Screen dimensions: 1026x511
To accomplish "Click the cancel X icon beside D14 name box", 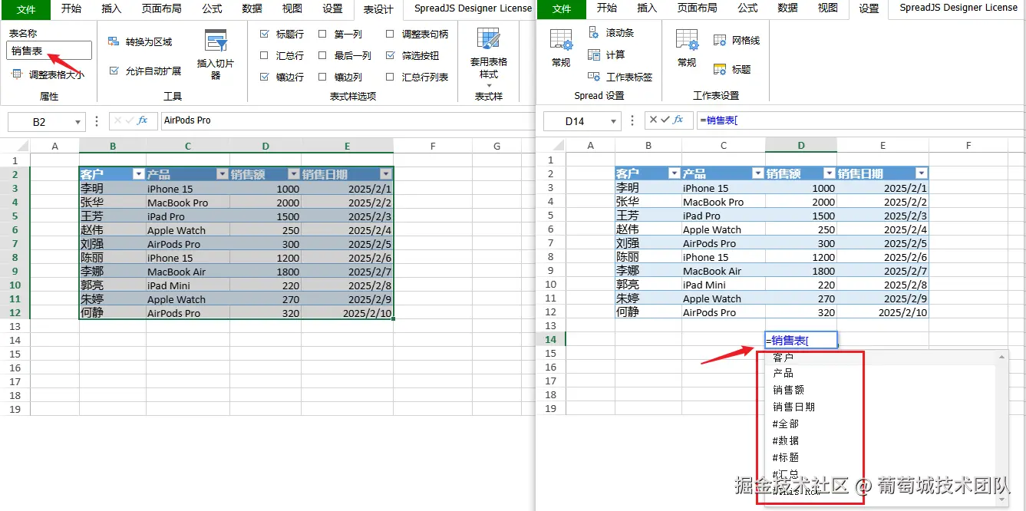I will [x=653, y=120].
